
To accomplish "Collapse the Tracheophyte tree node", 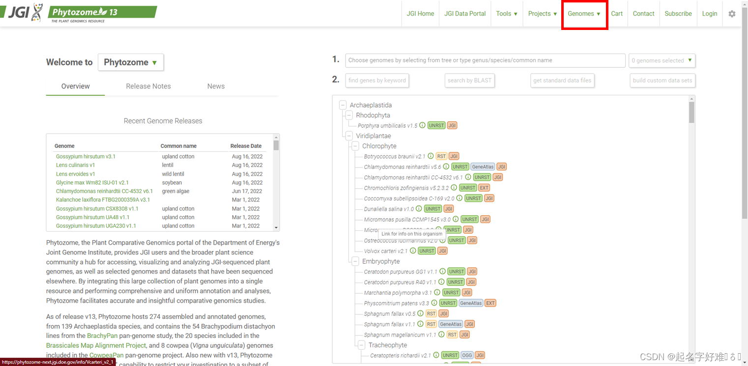I will 362,345.
